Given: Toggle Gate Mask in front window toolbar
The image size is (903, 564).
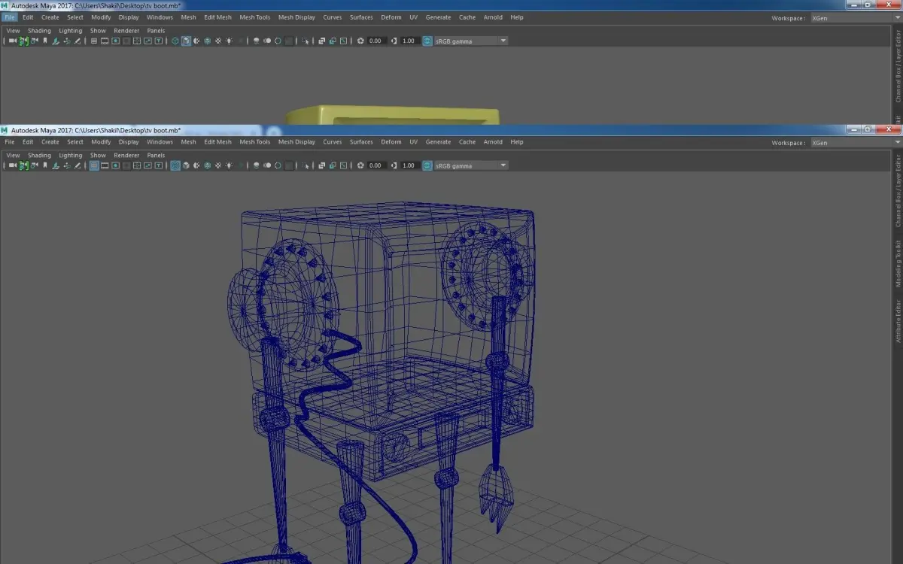Looking at the screenshot, I should coord(126,165).
